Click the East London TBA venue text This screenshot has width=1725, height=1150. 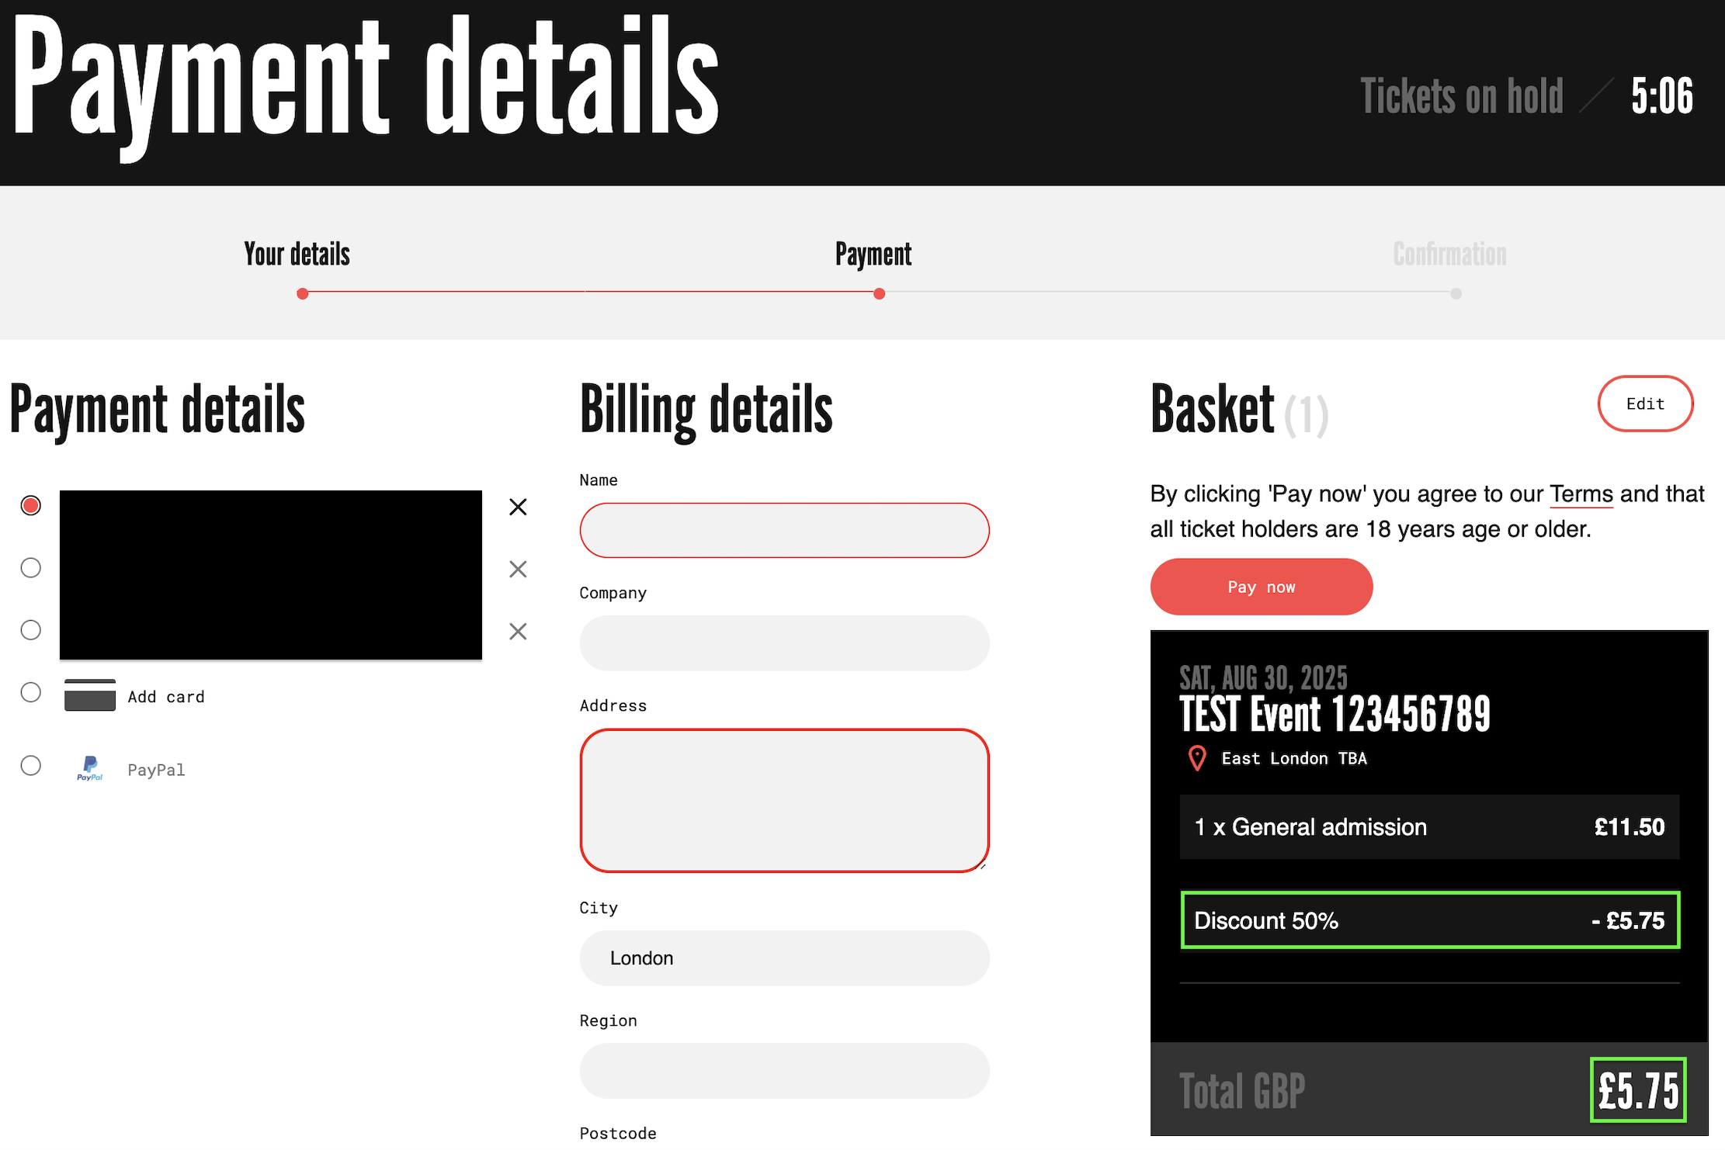coord(1294,759)
